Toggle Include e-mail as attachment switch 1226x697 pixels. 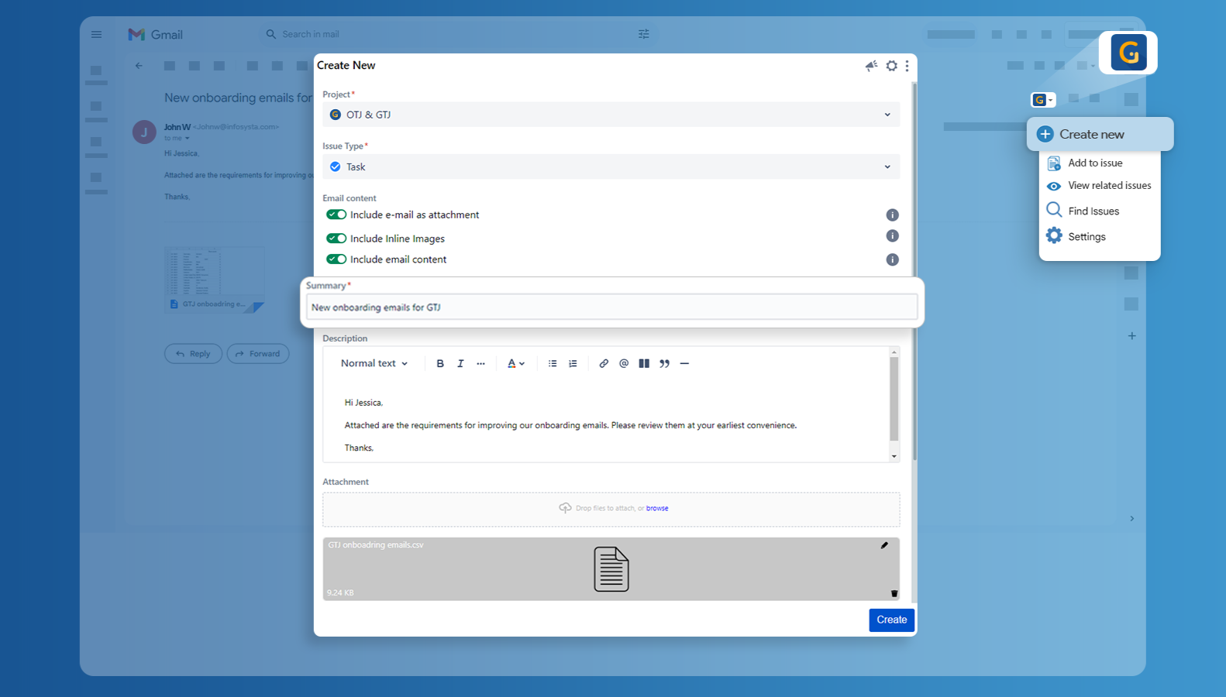(336, 215)
